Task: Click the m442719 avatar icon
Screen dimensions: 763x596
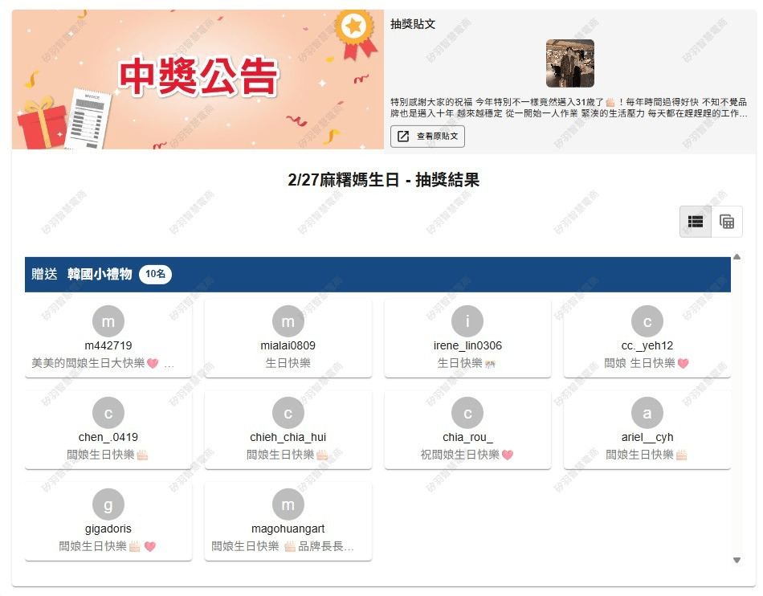Action: [108, 321]
